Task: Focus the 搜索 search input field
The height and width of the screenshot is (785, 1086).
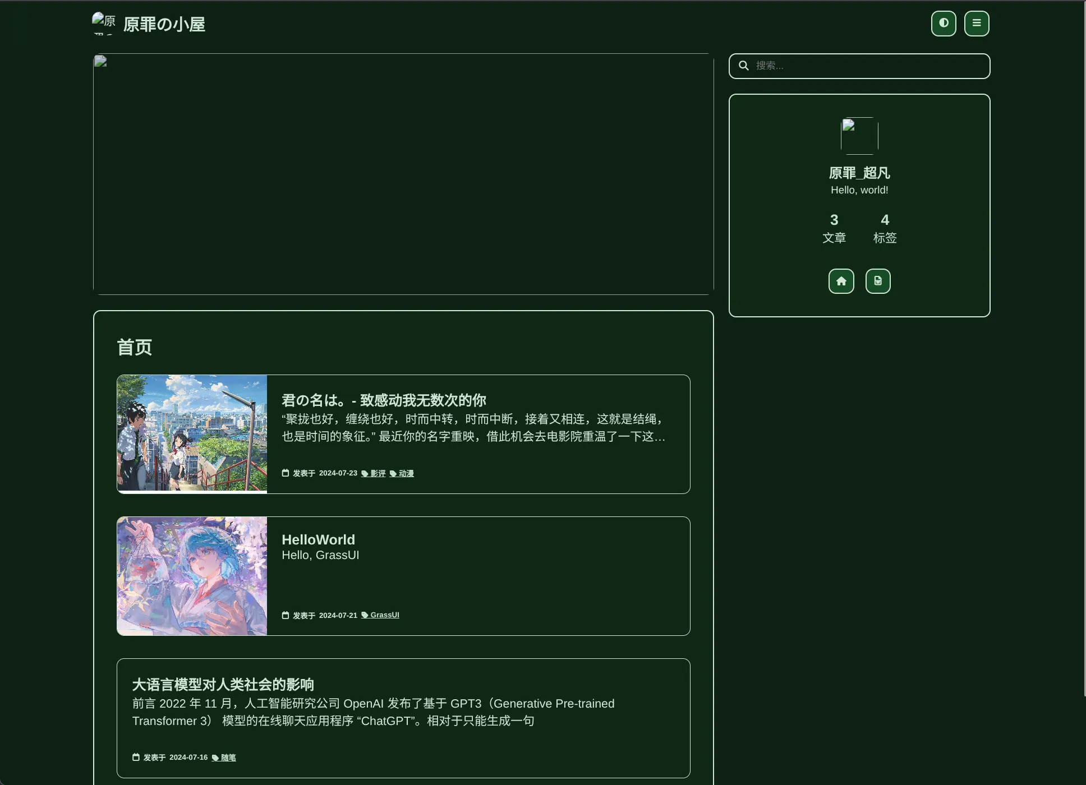Action: coord(859,66)
